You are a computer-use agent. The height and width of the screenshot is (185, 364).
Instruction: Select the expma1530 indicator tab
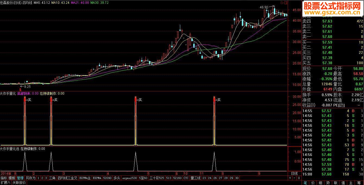tap(129, 178)
